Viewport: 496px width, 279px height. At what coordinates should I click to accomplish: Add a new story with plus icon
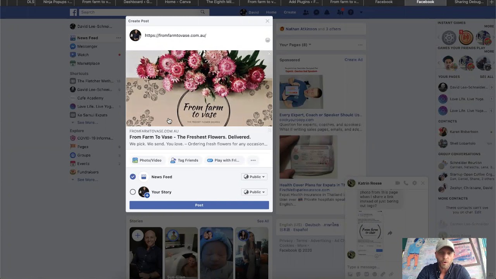tap(137, 235)
